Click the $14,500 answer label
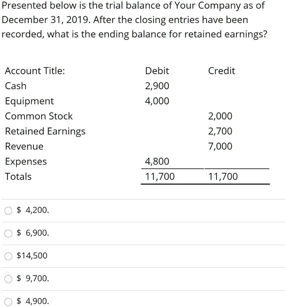The width and height of the screenshot is (285, 307). 32,256
